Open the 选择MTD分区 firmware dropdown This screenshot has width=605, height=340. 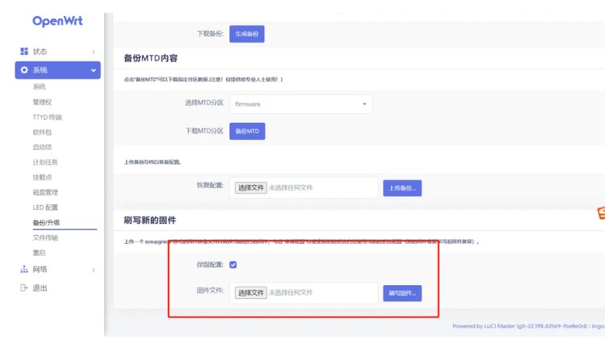tap(300, 104)
